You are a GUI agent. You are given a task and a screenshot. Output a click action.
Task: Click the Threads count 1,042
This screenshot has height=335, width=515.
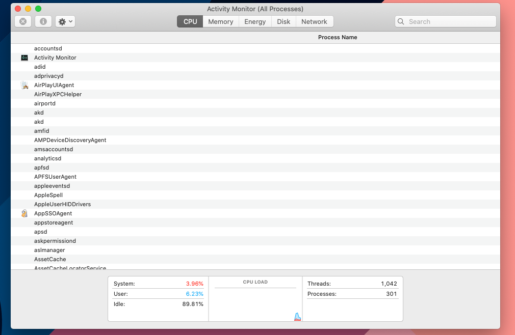coord(389,284)
